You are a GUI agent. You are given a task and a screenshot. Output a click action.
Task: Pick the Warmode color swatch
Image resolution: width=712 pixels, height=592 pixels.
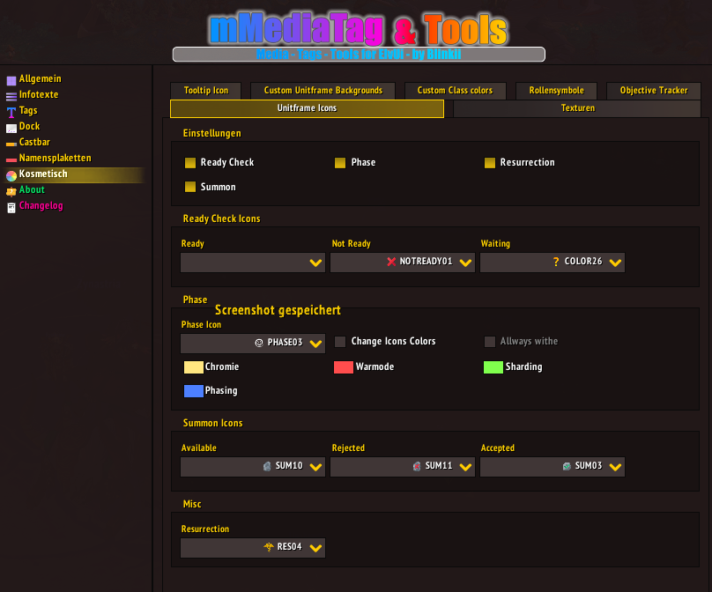click(344, 367)
